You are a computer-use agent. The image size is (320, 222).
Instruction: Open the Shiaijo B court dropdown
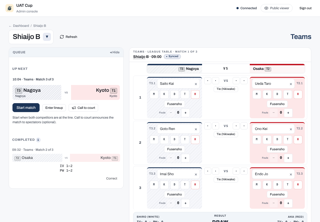[47, 37]
